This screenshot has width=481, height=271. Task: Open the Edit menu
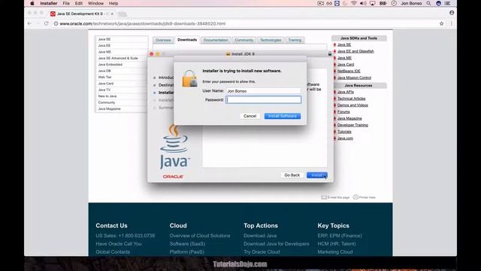coord(78,3)
